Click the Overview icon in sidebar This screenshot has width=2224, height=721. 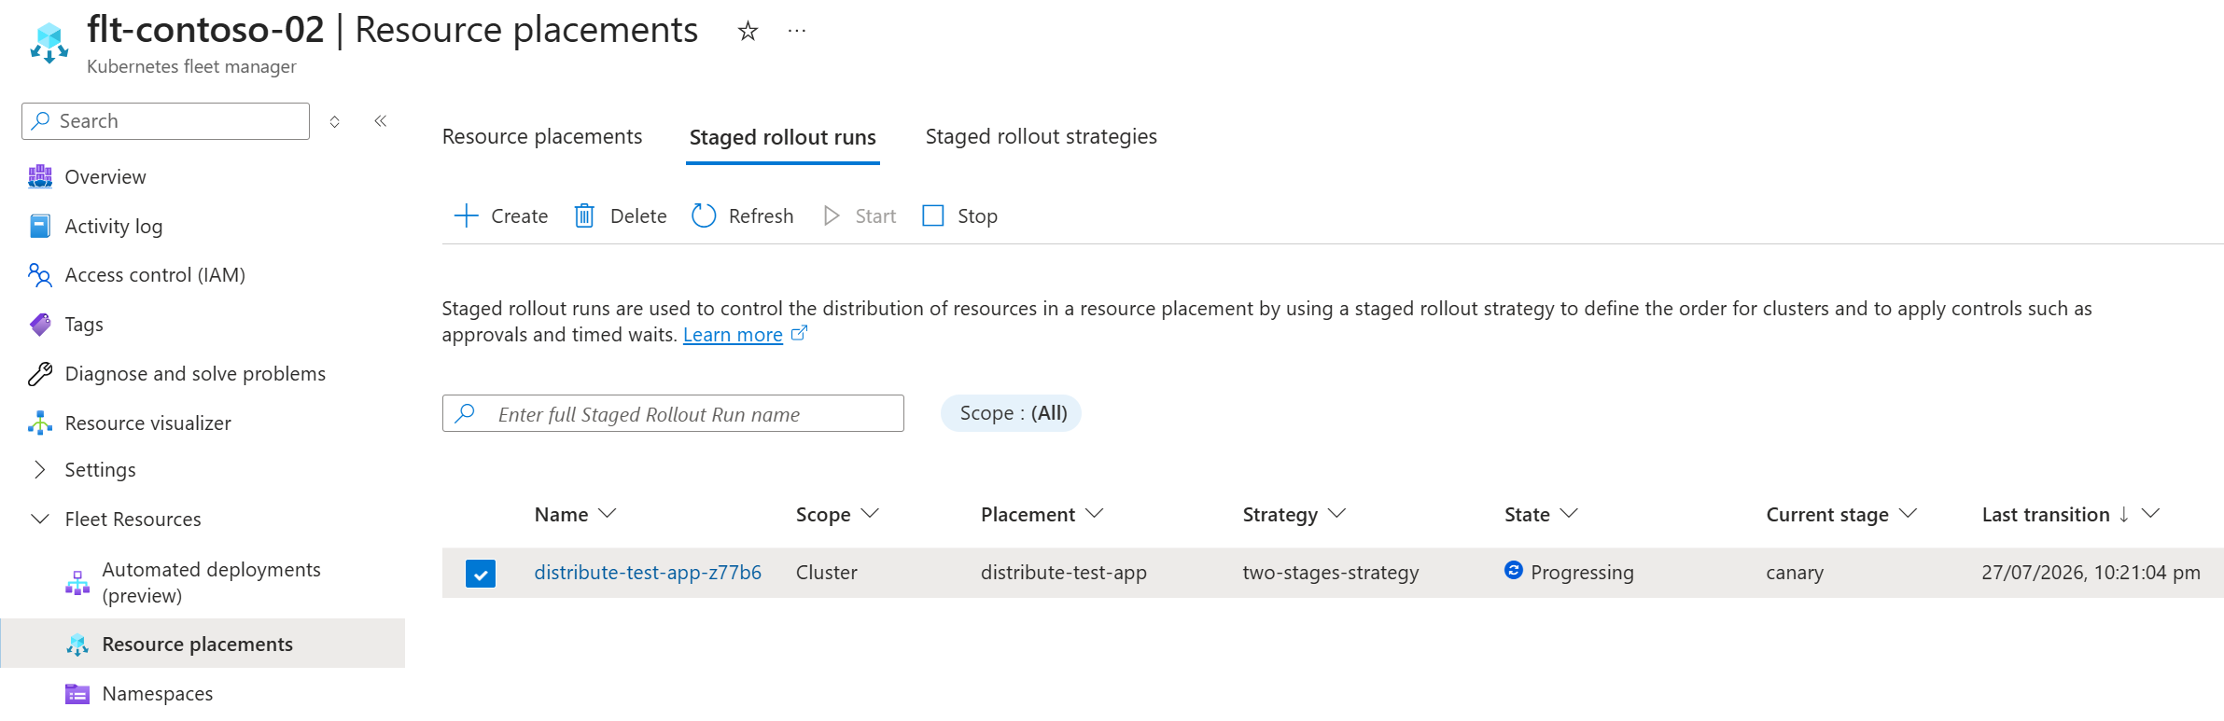click(x=40, y=176)
